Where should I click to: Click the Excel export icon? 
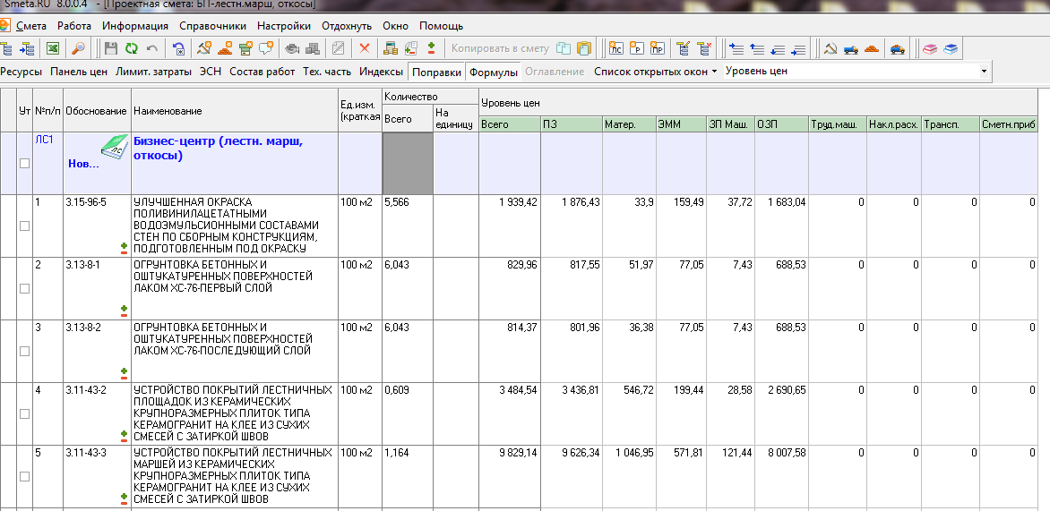point(53,48)
